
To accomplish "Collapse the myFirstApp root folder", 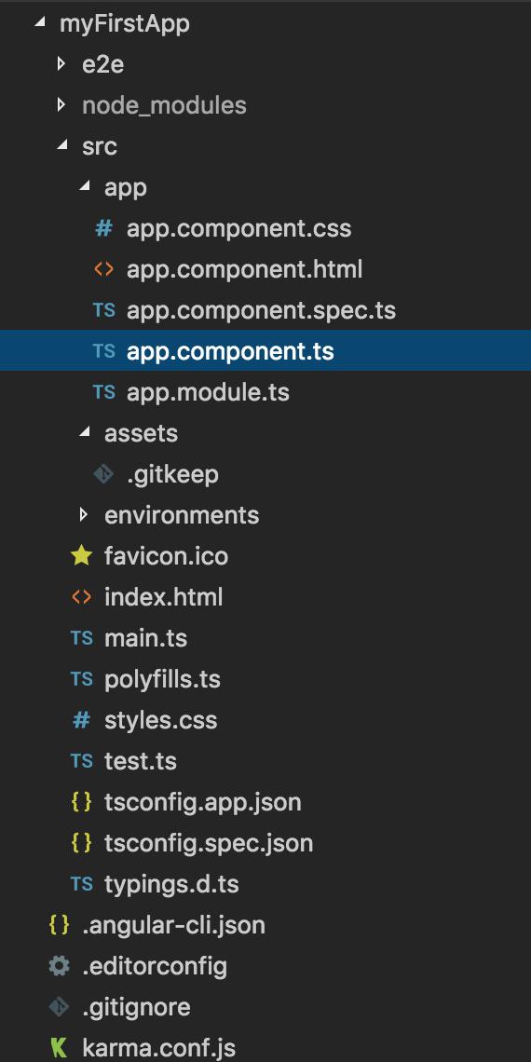I will pyautogui.click(x=40, y=23).
